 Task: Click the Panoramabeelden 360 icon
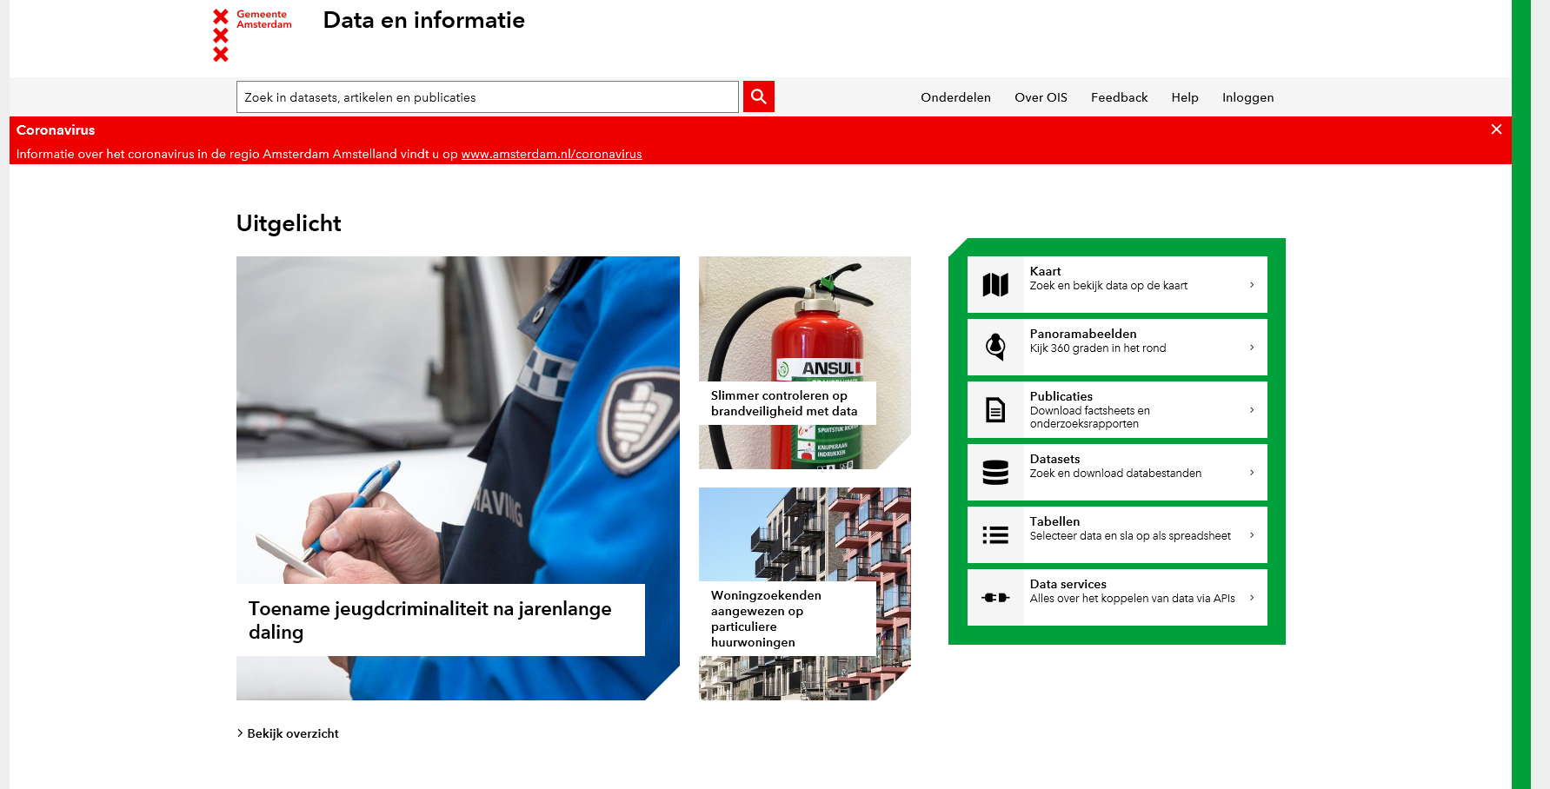(995, 348)
